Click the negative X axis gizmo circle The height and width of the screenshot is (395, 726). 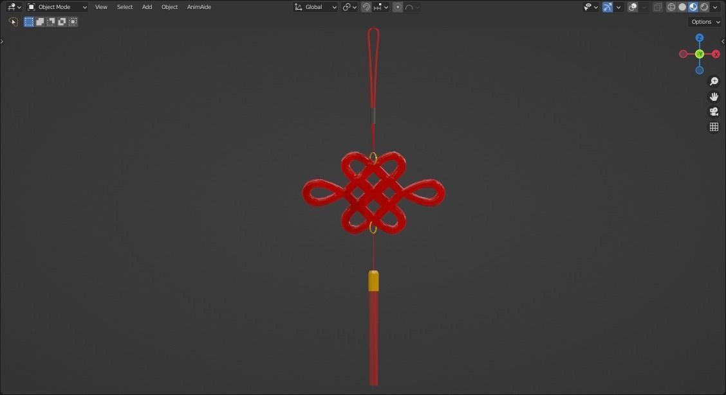pyautogui.click(x=683, y=54)
